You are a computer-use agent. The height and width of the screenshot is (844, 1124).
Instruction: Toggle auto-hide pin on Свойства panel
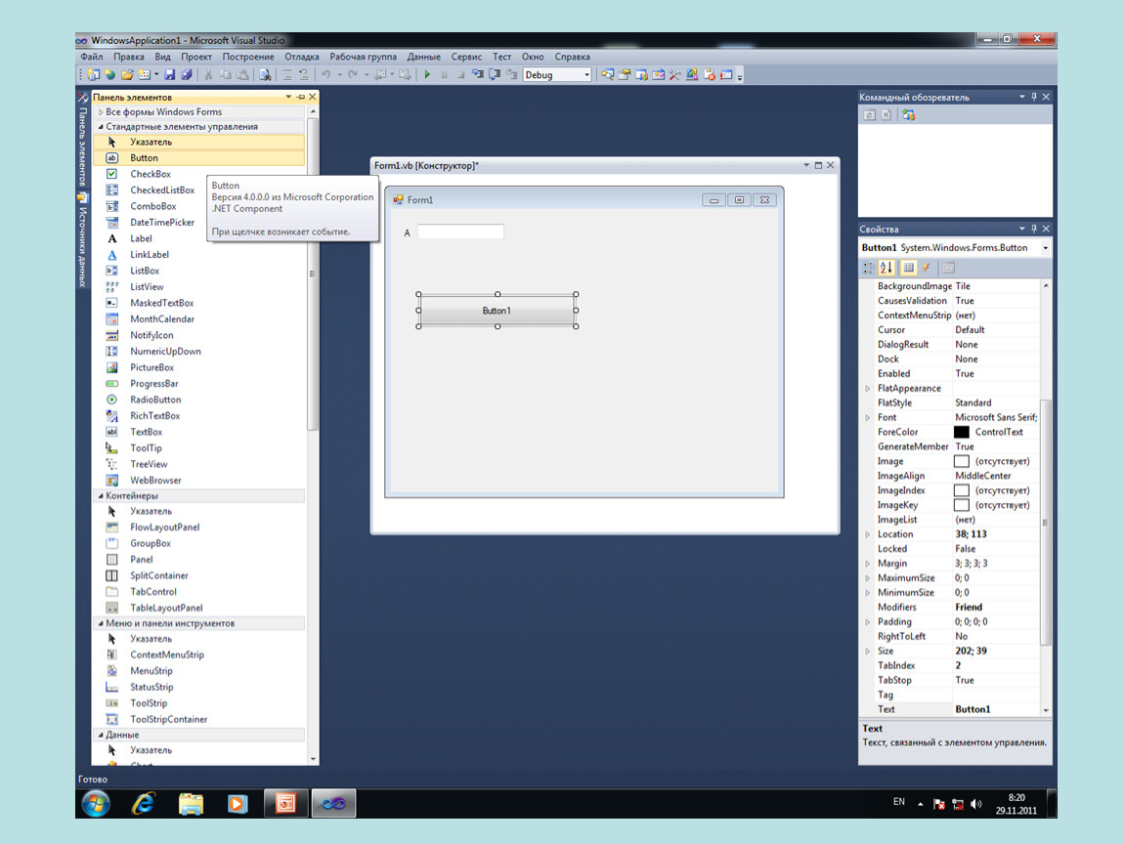(1034, 229)
